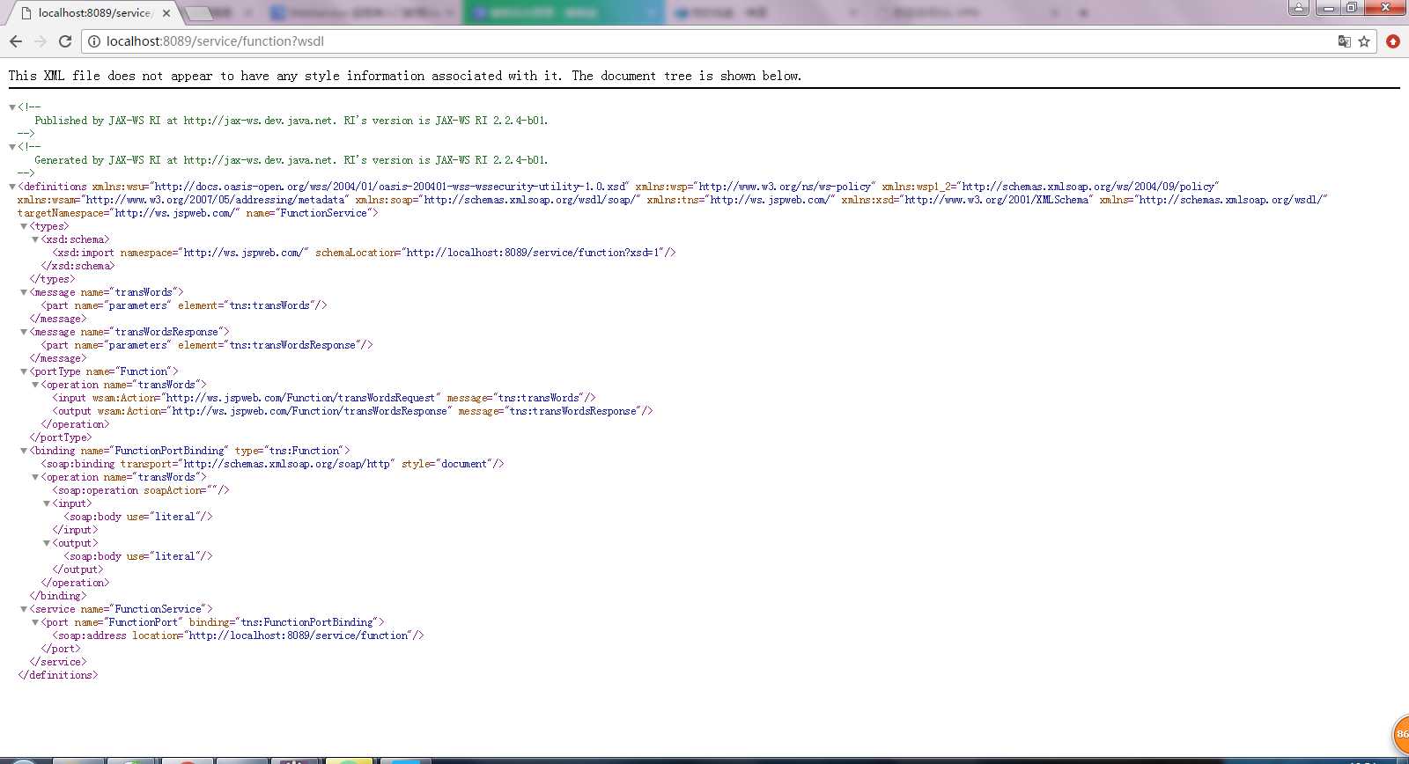Click part element="tns:transWords" line
The width and height of the screenshot is (1409, 764).
(x=184, y=305)
